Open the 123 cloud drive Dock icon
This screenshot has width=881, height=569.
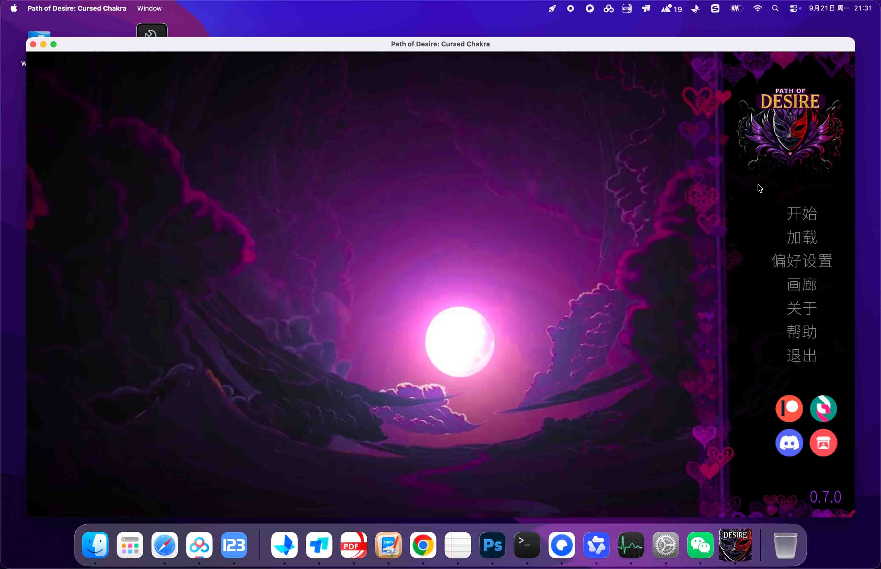tap(234, 545)
